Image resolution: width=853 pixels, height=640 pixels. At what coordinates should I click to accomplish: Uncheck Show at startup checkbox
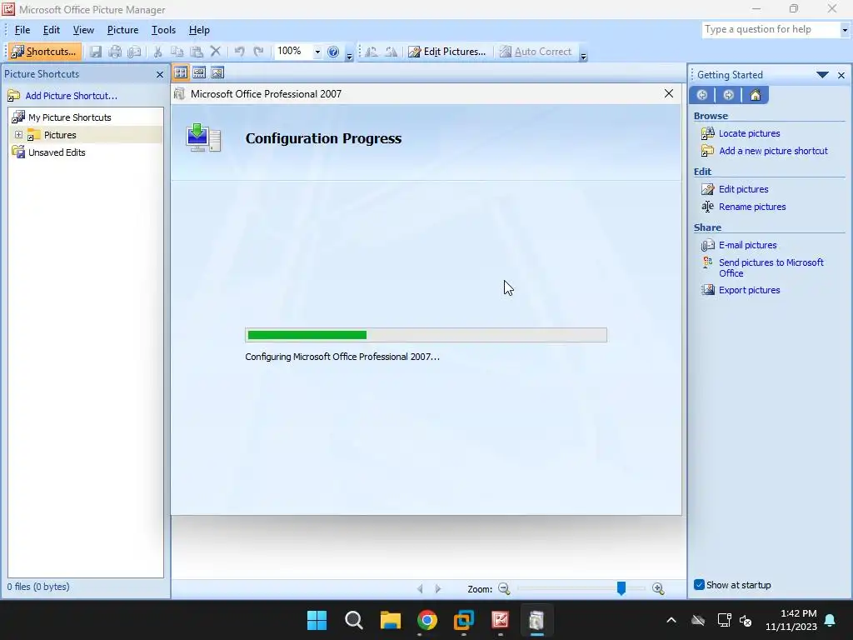click(699, 585)
